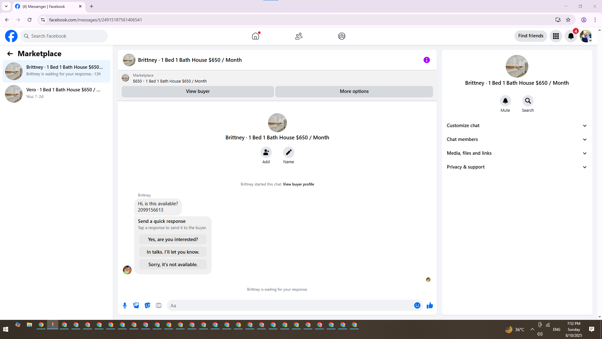Expand Media, files and links section
This screenshot has width=602, height=339.
(517, 153)
